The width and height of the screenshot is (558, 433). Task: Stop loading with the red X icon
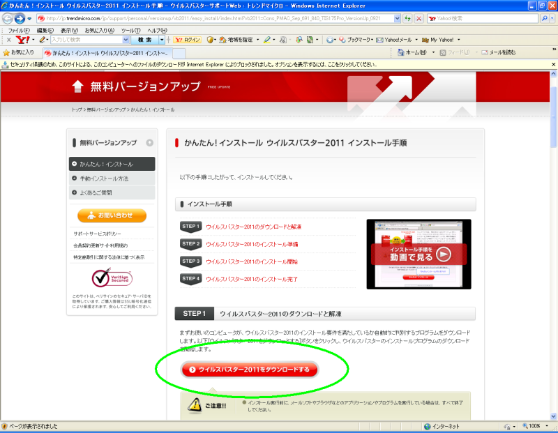[x=419, y=19]
